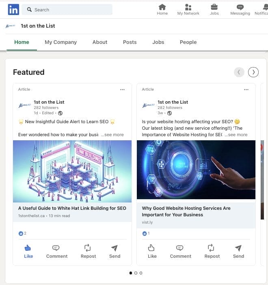Click 282 followers on the 1d post

pos(46,108)
